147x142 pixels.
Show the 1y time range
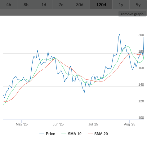(121, 5)
